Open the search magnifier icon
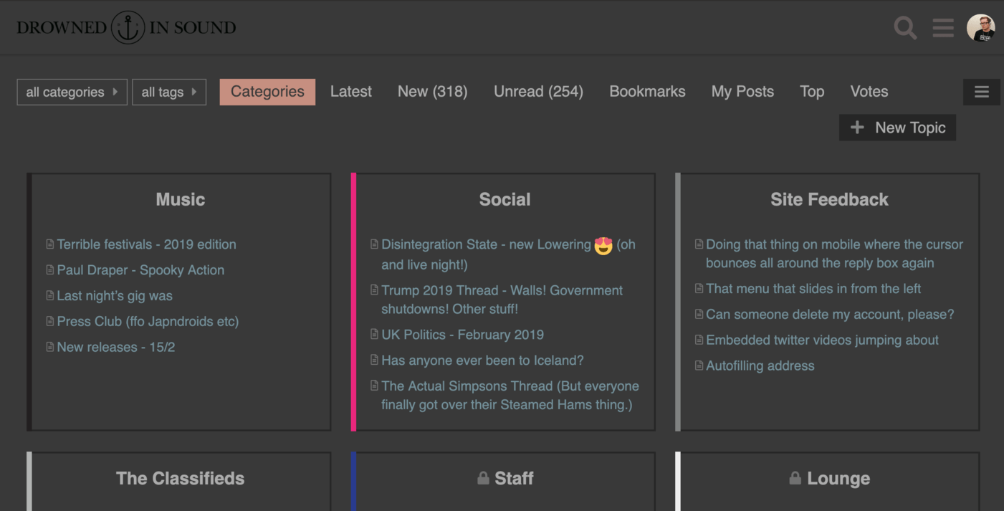 (x=905, y=28)
